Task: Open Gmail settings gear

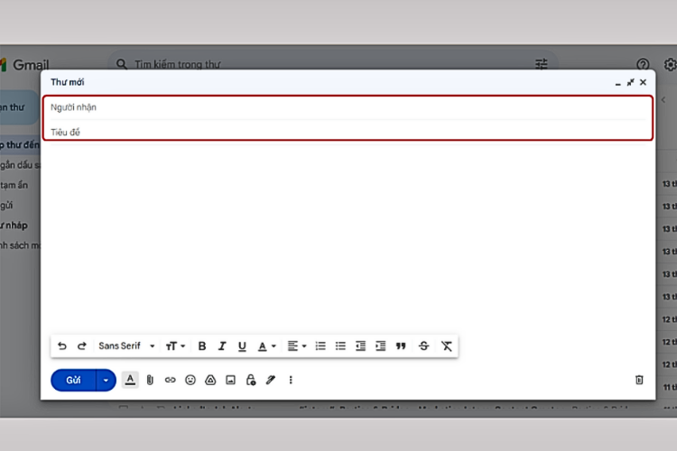Action: [670, 64]
